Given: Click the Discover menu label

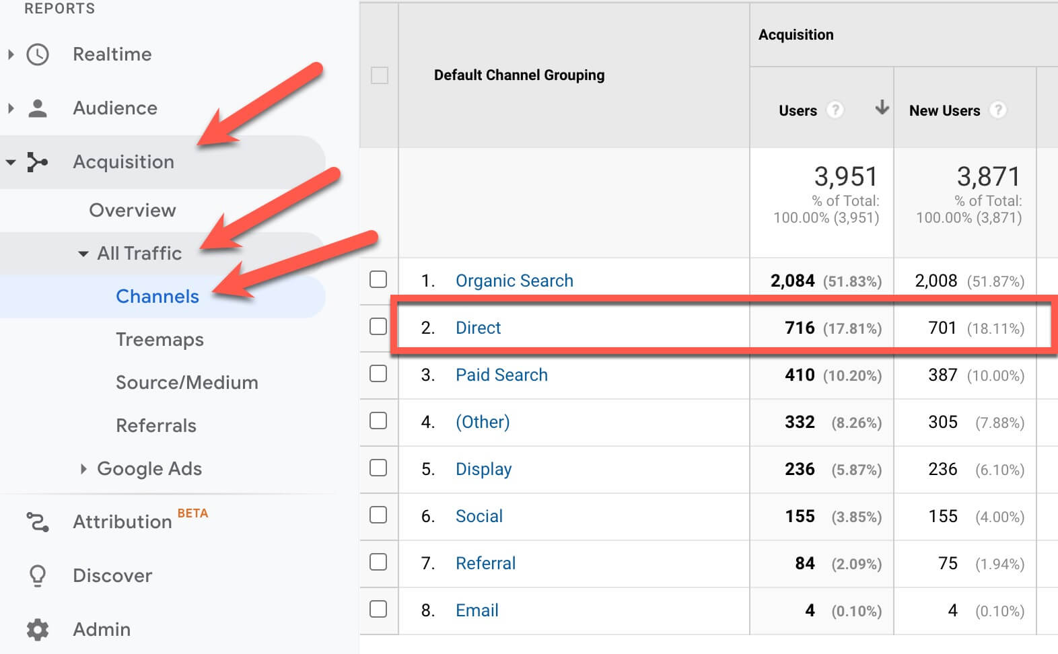Looking at the screenshot, I should click(x=112, y=575).
